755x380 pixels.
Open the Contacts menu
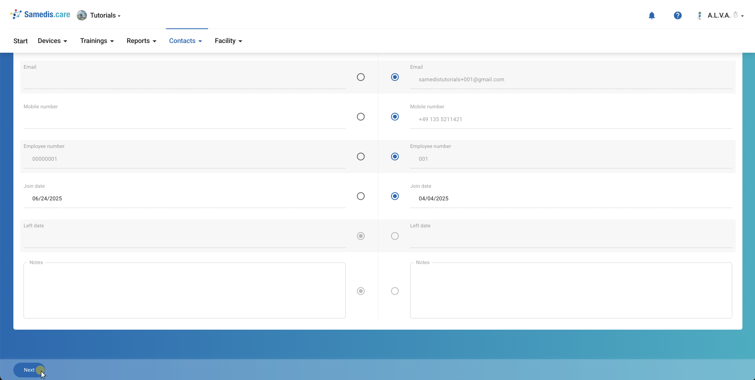pos(186,41)
